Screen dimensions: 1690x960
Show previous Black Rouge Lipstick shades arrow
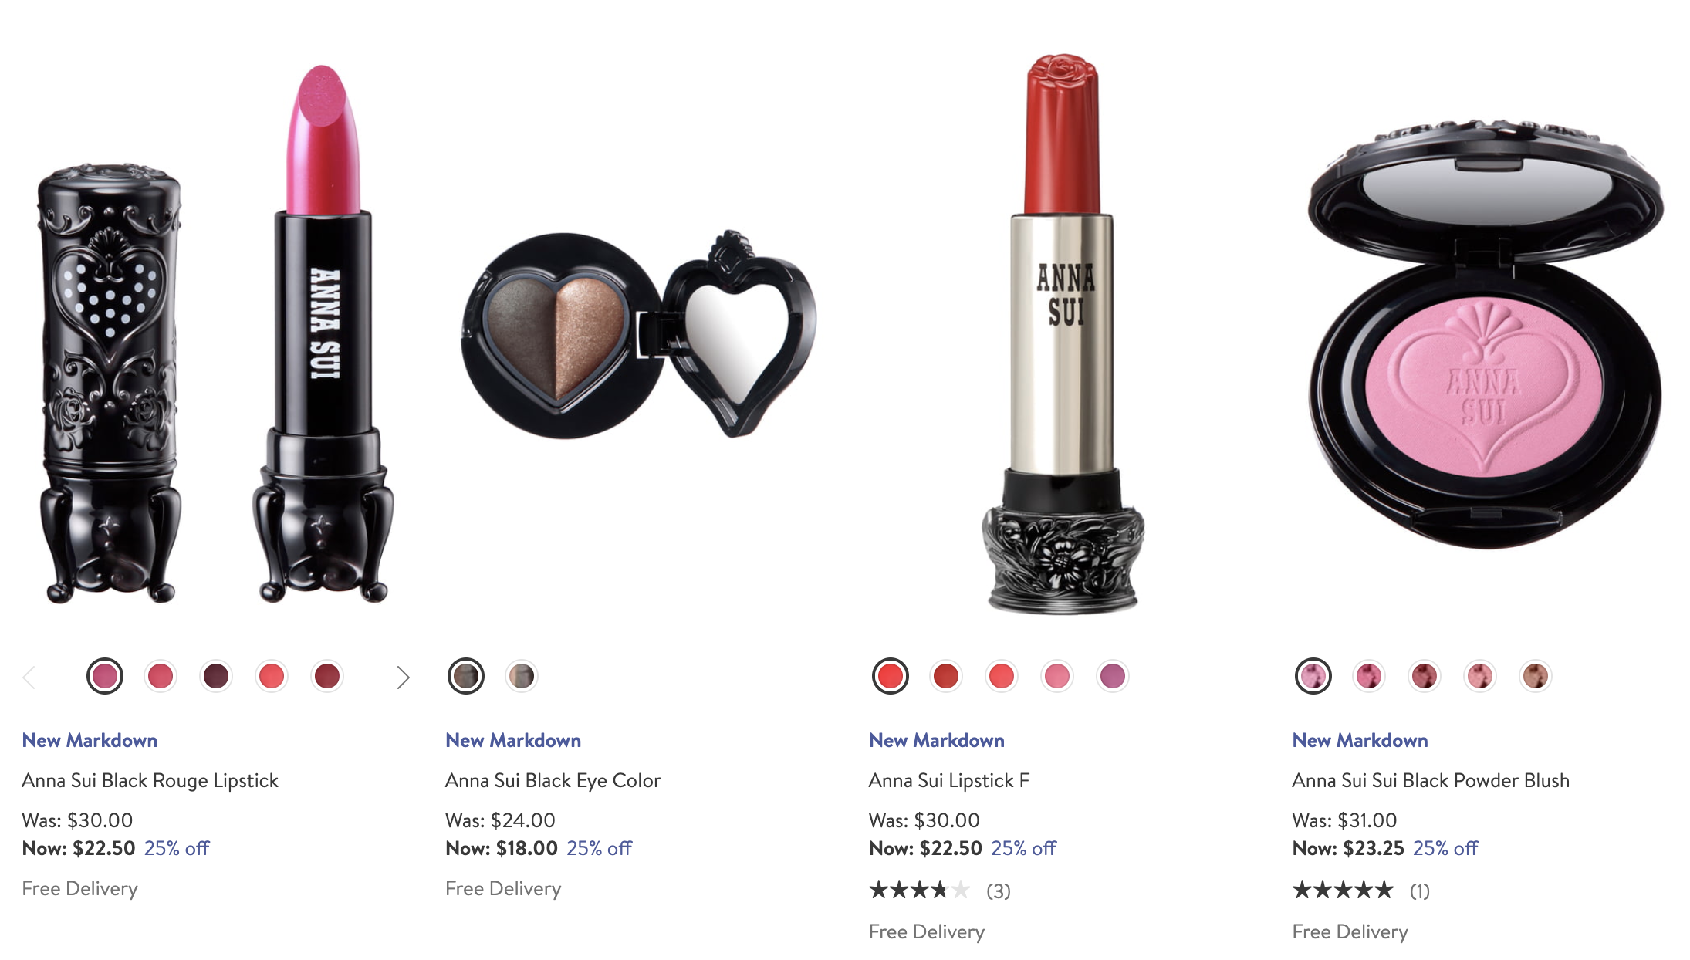click(30, 678)
